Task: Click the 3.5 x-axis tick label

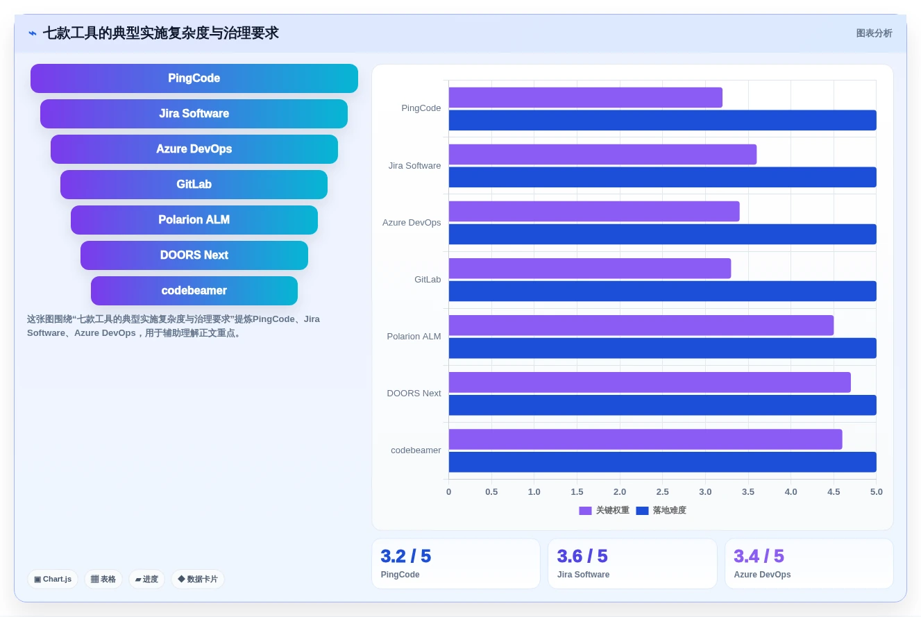Action: [748, 492]
